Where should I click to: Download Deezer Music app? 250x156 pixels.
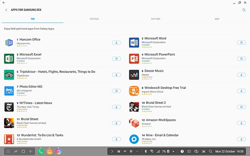click(241, 75)
